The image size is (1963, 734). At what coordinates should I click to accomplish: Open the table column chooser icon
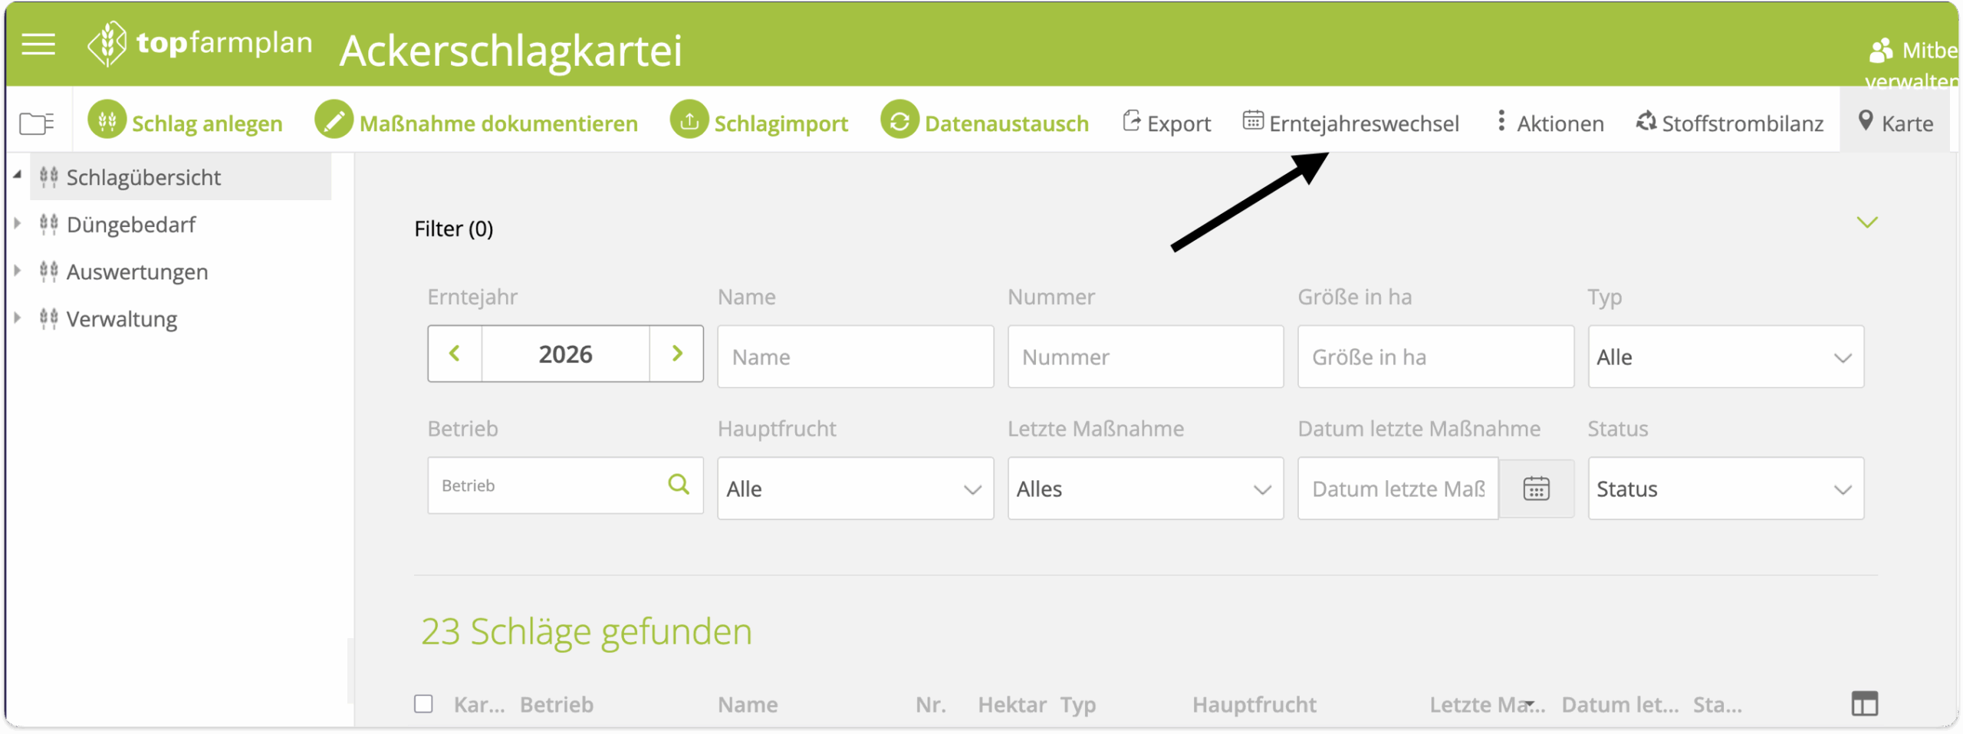(x=1864, y=703)
